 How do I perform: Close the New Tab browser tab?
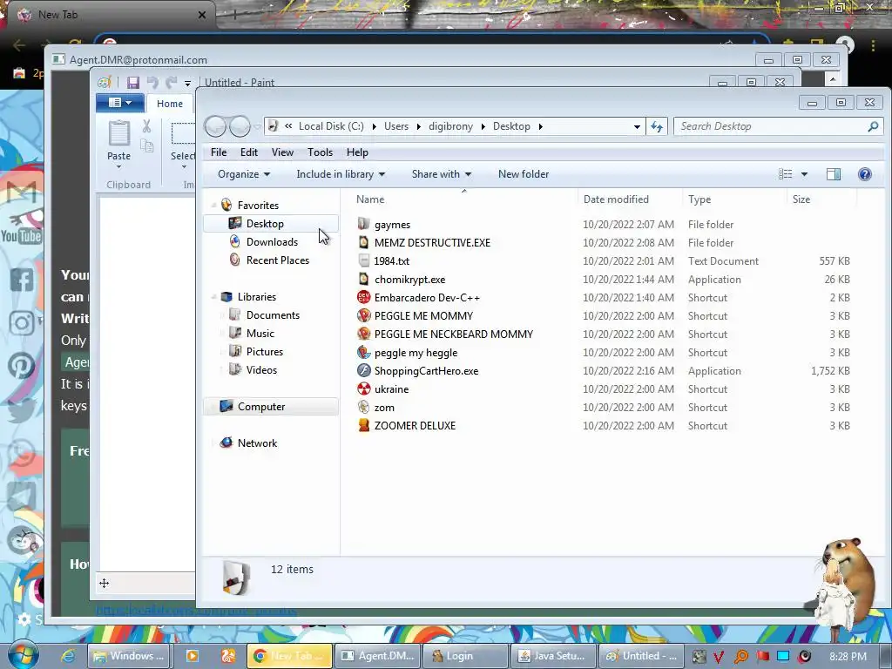click(201, 15)
